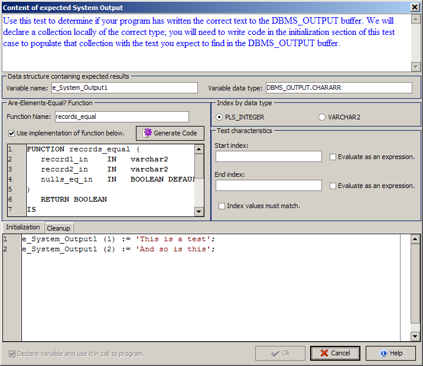Toggle 'Use implementation of function below' checkbox

[x=11, y=133]
